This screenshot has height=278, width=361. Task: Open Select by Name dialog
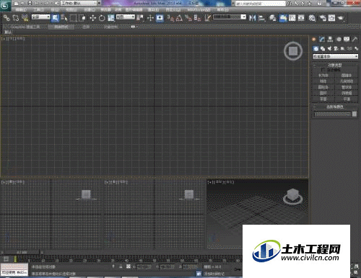pyautogui.click(x=64, y=18)
